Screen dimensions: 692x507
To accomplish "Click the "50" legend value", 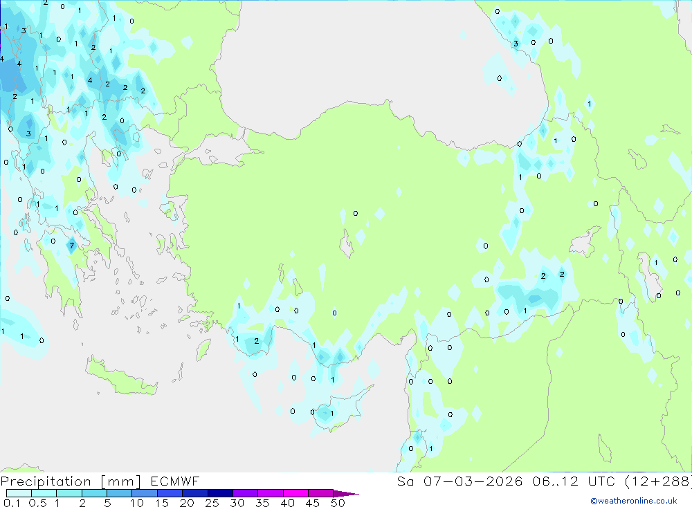I will click(x=338, y=503).
